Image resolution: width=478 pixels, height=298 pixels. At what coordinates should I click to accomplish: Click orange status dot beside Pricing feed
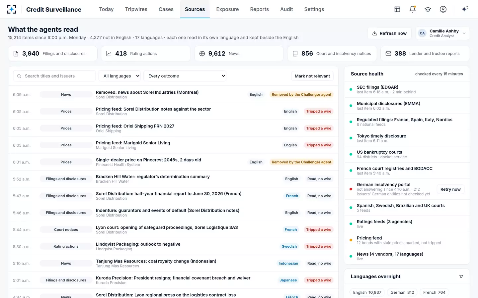[x=351, y=240]
